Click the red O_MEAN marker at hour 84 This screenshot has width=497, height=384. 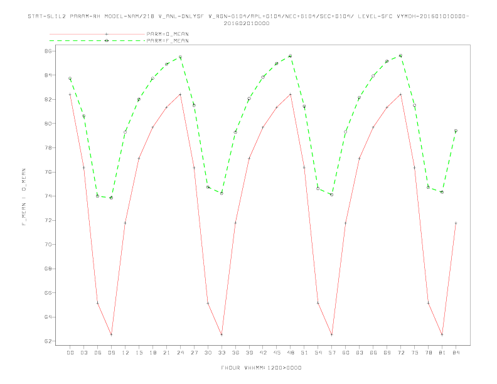coord(456,223)
